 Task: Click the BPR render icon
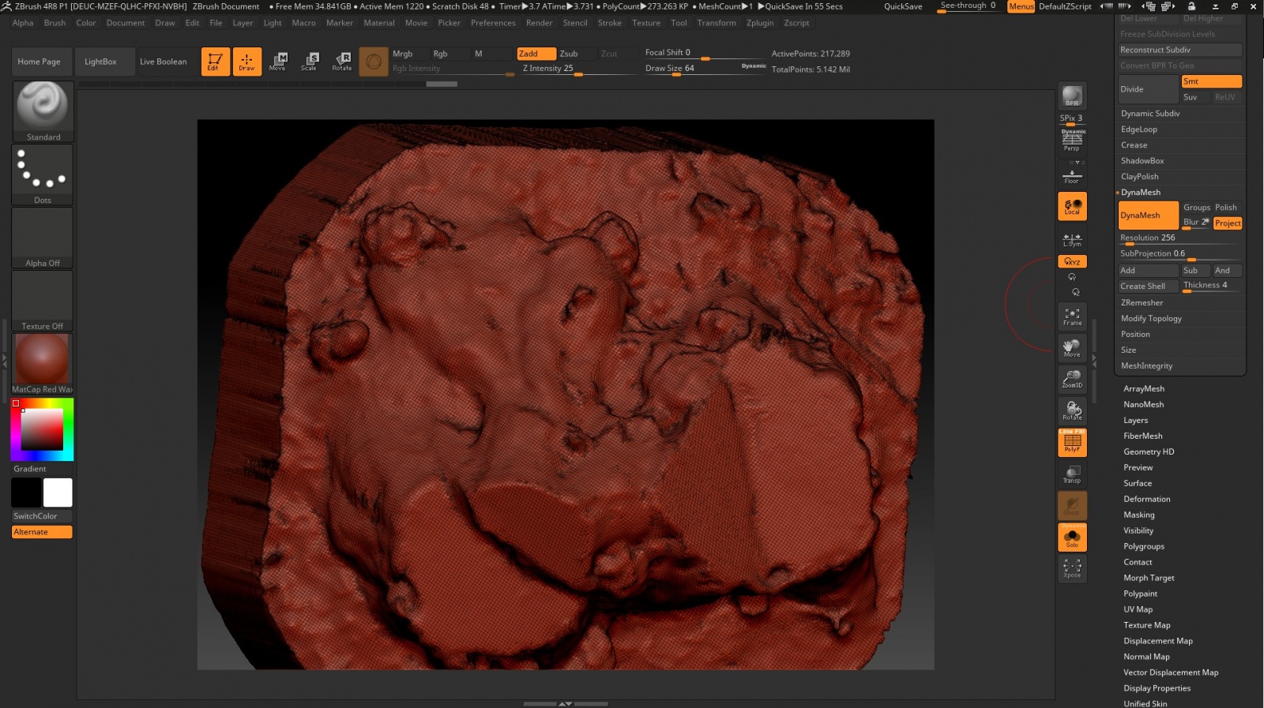(x=1072, y=96)
